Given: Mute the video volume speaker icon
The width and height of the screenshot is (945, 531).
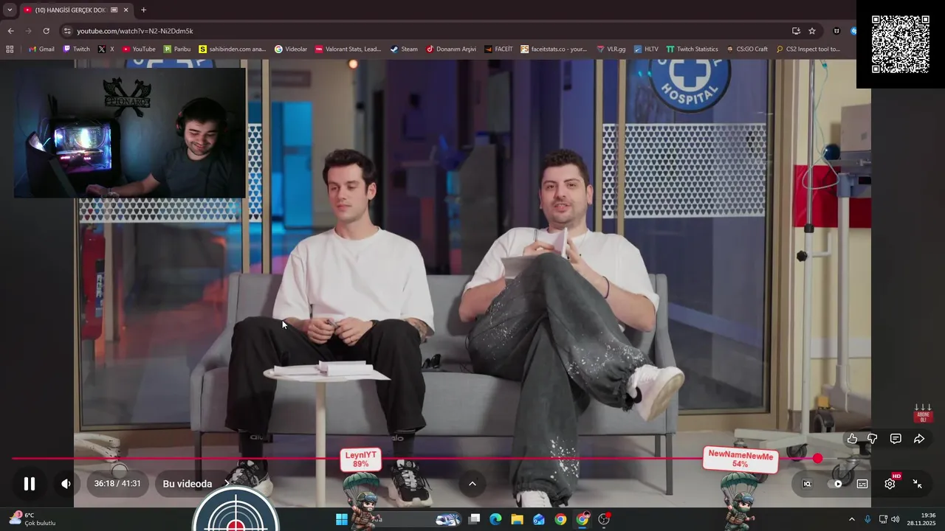Looking at the screenshot, I should (66, 484).
